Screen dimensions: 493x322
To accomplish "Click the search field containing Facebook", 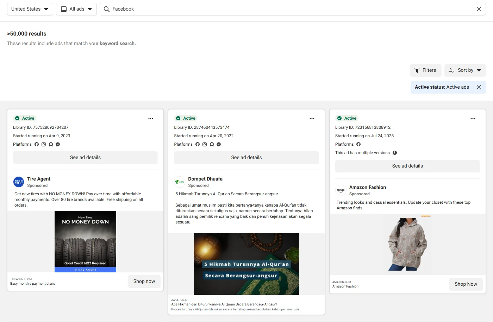I will [293, 9].
